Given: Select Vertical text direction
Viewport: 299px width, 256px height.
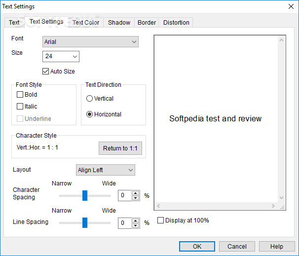Looking at the screenshot, I should coord(89,99).
